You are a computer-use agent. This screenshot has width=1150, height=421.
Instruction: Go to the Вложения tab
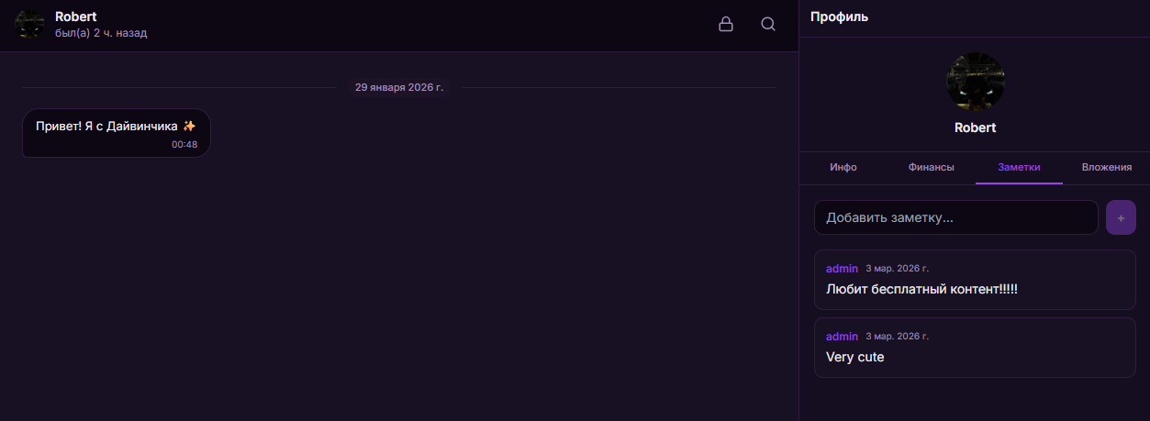[1106, 167]
